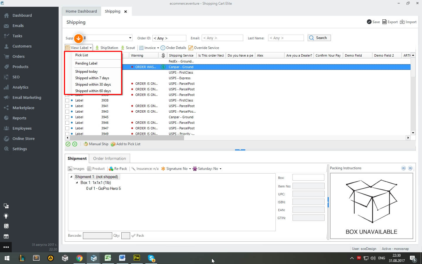This screenshot has height=264, width=422.
Task: Check the box for order 3946
Action: [x=67, y=123]
